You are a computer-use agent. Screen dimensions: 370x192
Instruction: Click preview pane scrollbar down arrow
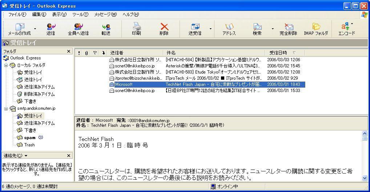coord(365,178)
